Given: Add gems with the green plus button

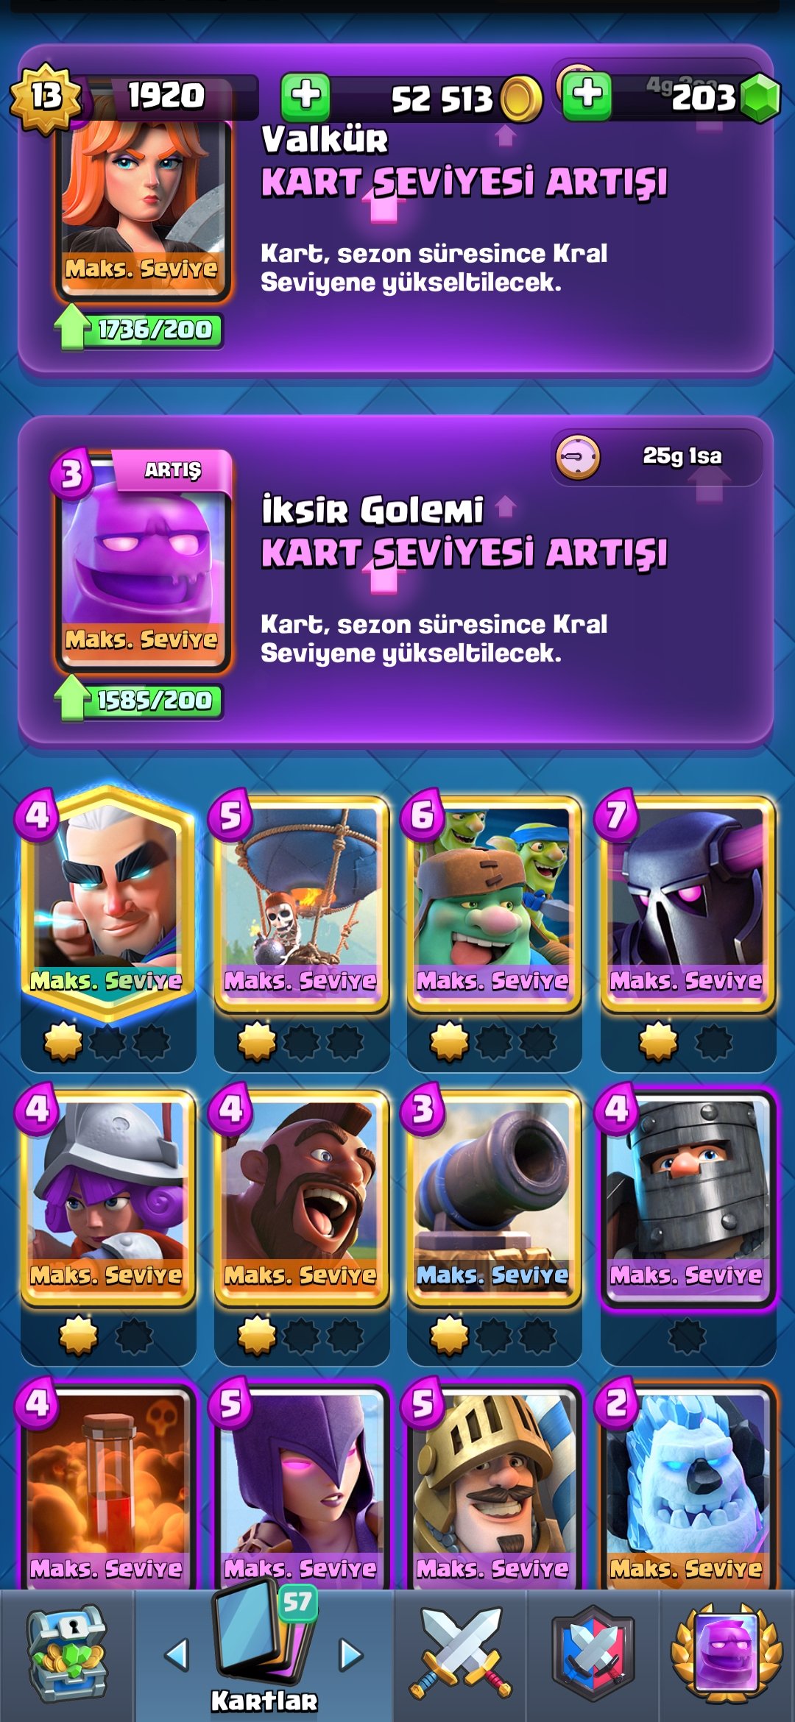Looking at the screenshot, I should (x=587, y=96).
